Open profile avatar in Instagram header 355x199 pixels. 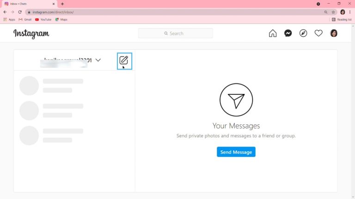click(334, 33)
